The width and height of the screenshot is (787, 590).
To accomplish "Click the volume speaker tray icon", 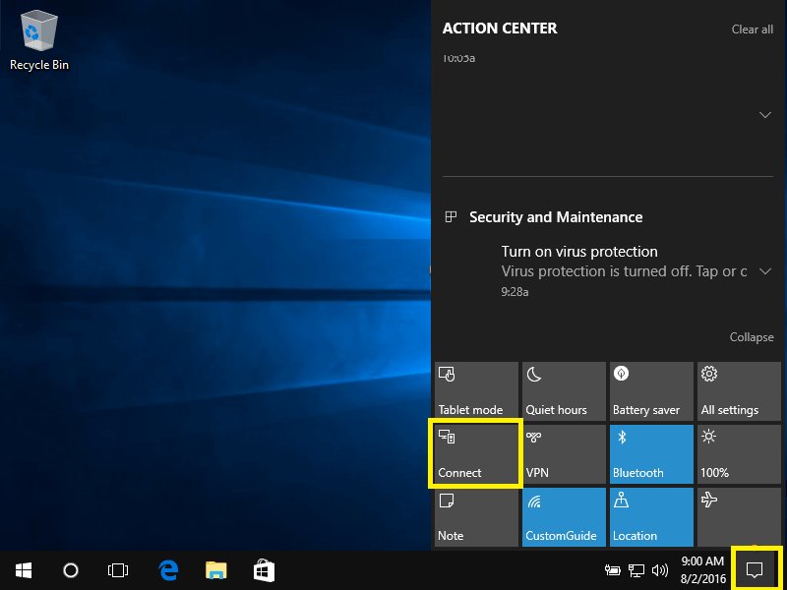I will 660,569.
